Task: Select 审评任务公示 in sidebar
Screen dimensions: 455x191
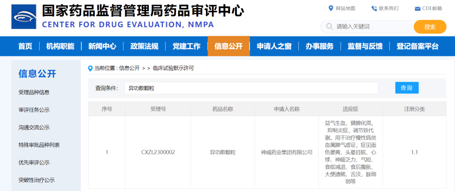Action: click(34, 110)
